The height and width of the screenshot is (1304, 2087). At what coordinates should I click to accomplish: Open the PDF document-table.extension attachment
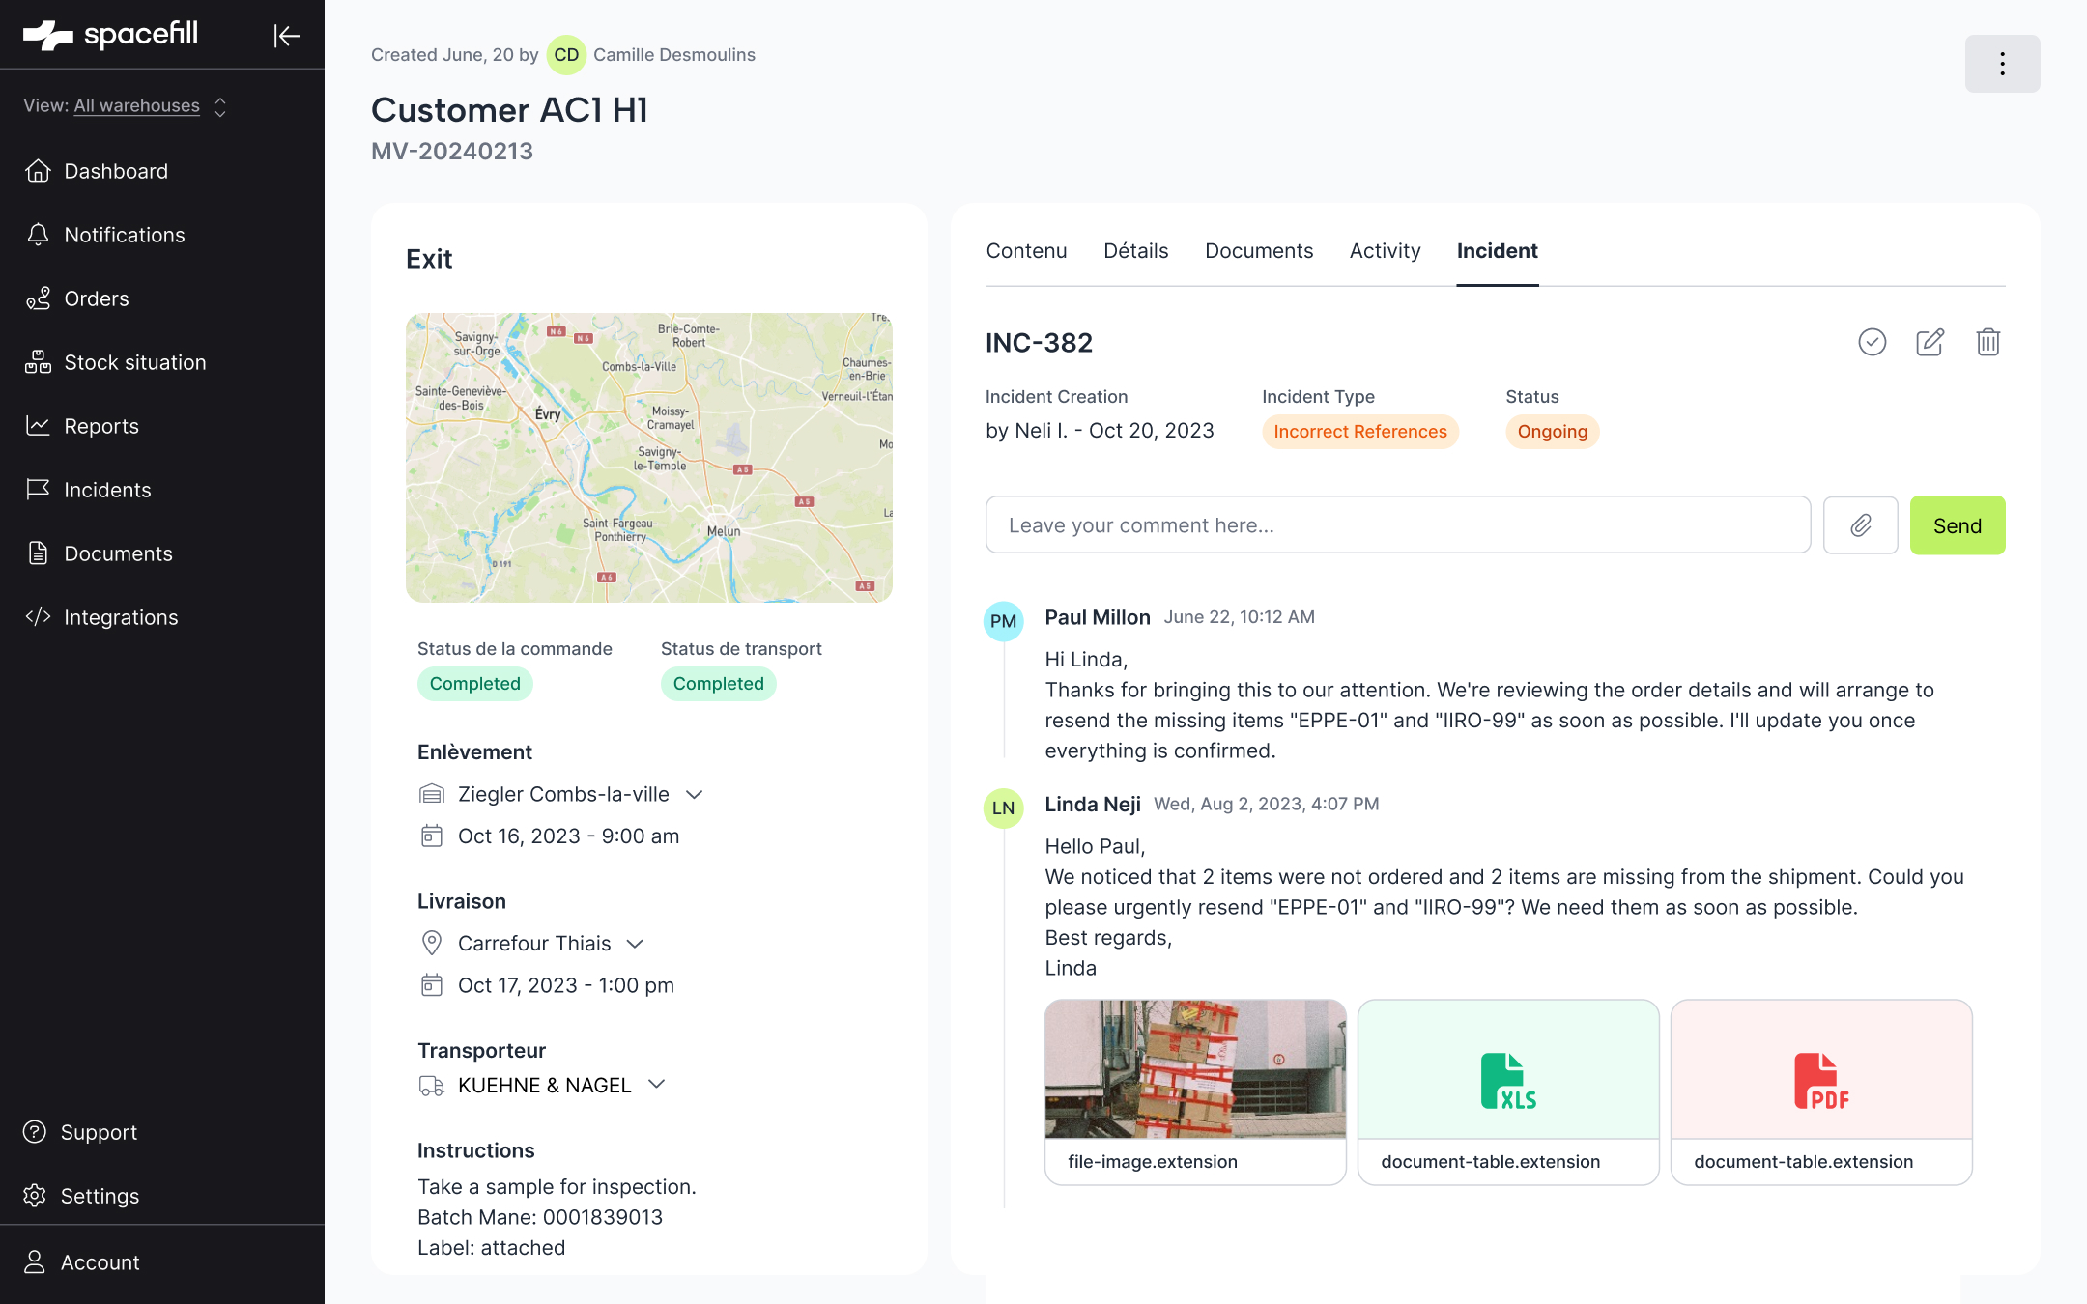[x=1821, y=1092]
